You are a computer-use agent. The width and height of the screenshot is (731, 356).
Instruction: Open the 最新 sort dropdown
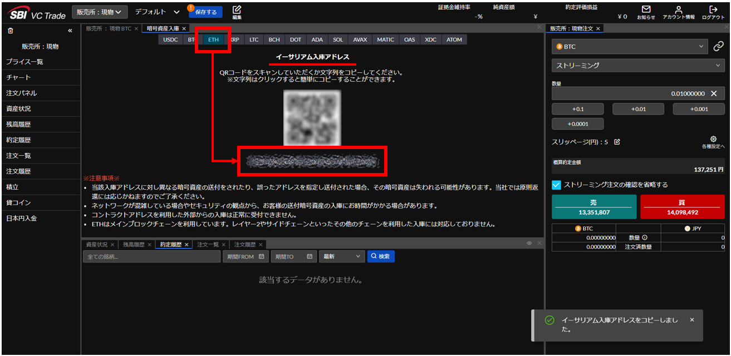coord(342,256)
